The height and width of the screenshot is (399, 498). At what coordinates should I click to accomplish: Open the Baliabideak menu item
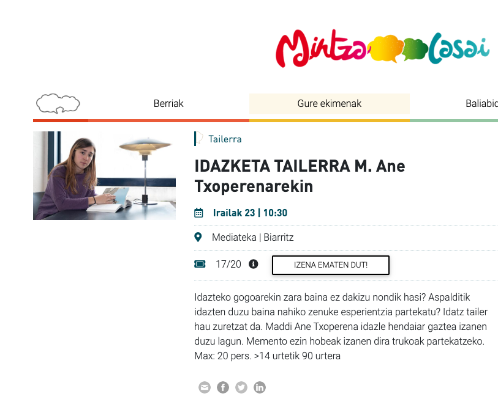(x=481, y=104)
